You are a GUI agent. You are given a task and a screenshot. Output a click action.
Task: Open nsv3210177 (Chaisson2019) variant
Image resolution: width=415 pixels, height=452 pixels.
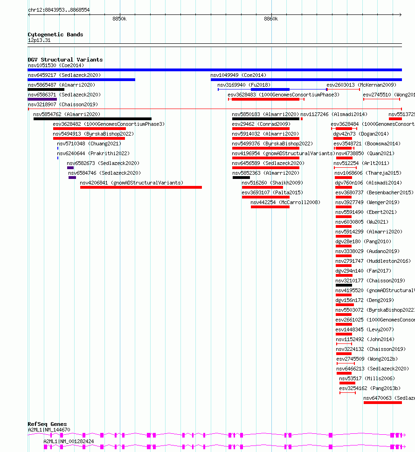tap(370, 281)
